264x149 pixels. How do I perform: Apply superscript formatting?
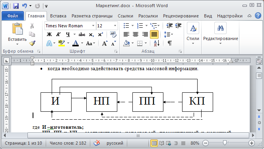101,34
